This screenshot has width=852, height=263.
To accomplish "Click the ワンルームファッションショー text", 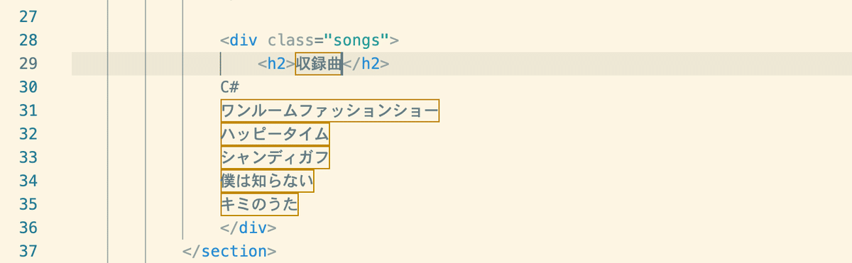I will tap(330, 111).
